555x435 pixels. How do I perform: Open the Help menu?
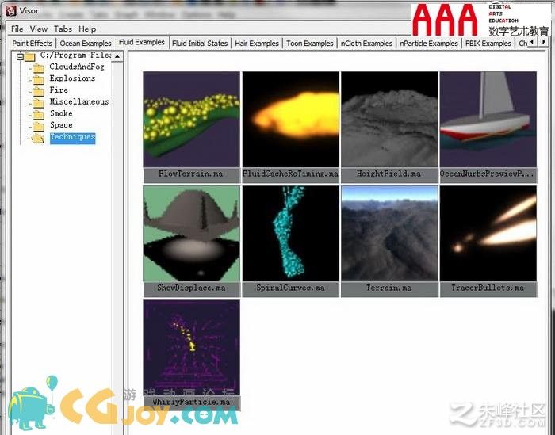pyautogui.click(x=87, y=29)
